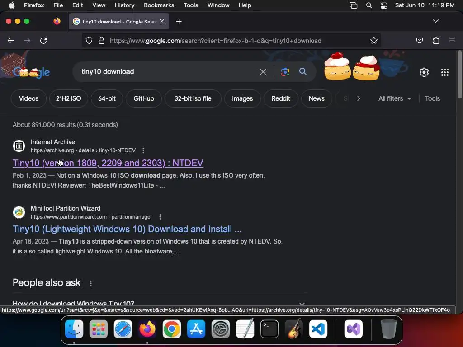This screenshot has height=347, width=463.
Task: Expand the list all tabs dropdown arrow
Action: pos(435,21)
